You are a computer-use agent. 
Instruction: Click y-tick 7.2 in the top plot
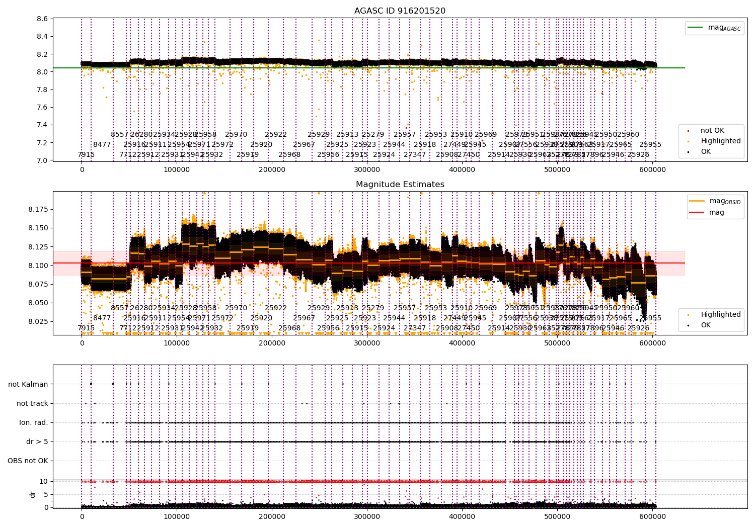[x=43, y=143]
